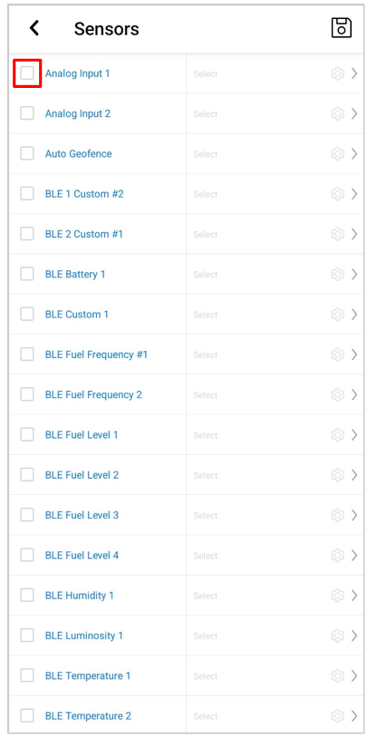Click the BLE Fuel Frequency 2 label
Screen dimensions: 367x738
[93, 394]
